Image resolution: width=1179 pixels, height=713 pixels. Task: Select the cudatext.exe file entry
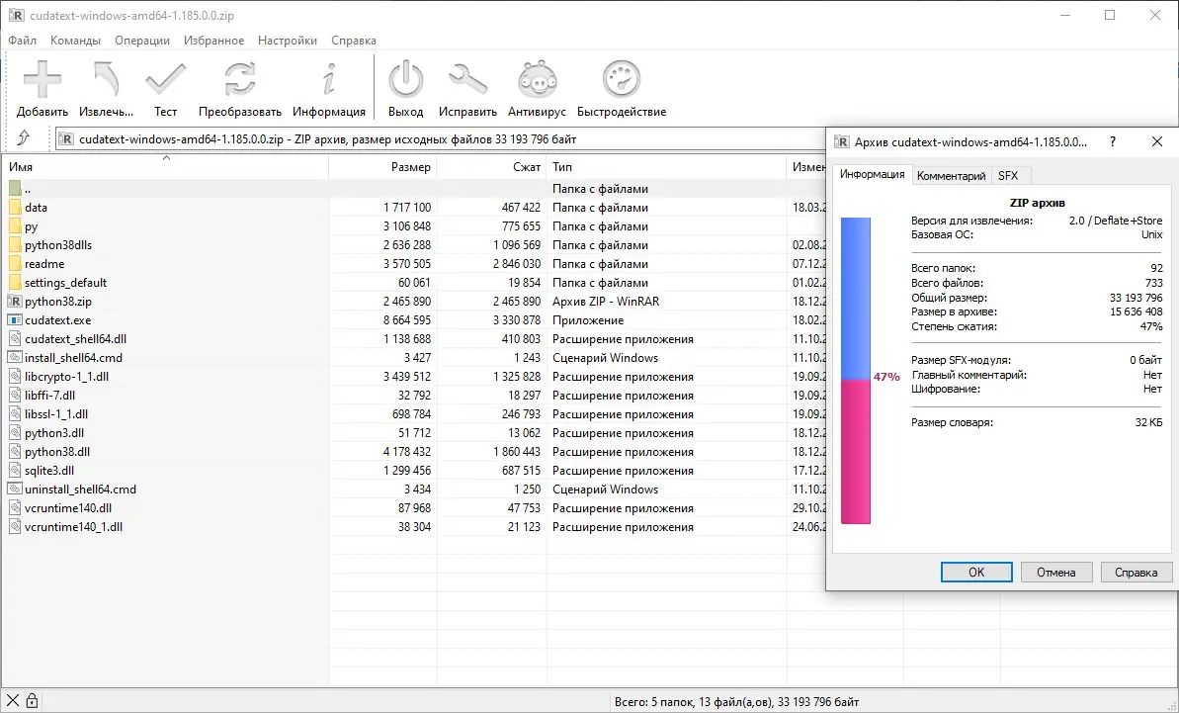click(x=58, y=320)
